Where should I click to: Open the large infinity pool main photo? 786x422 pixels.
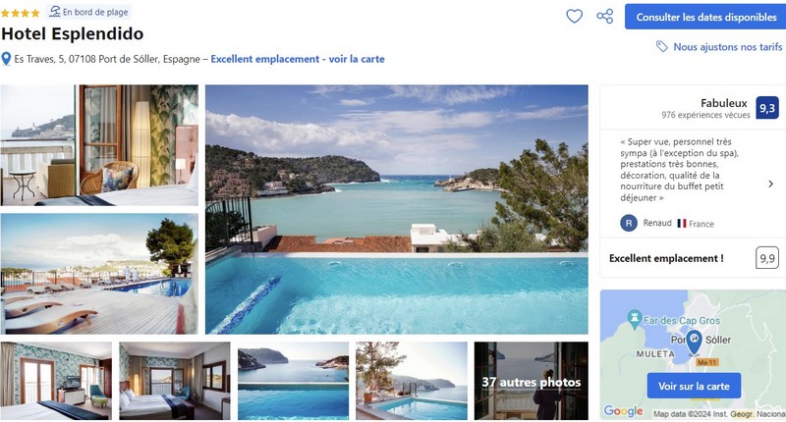click(397, 209)
